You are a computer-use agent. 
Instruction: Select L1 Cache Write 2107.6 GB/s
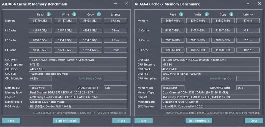pyautogui.click(x=65, y=31)
